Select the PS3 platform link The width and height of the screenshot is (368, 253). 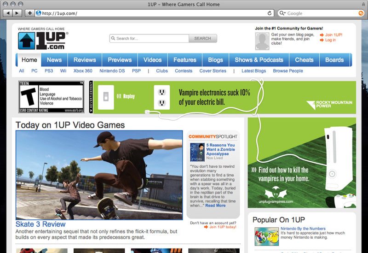pos(49,71)
